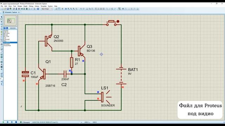Select the 2D circle graphics tool
Screen dimensions: 225x126
tap(1, 57)
